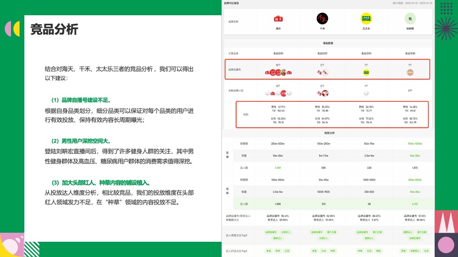Click the 50w-75w live sales value

pos(369,144)
